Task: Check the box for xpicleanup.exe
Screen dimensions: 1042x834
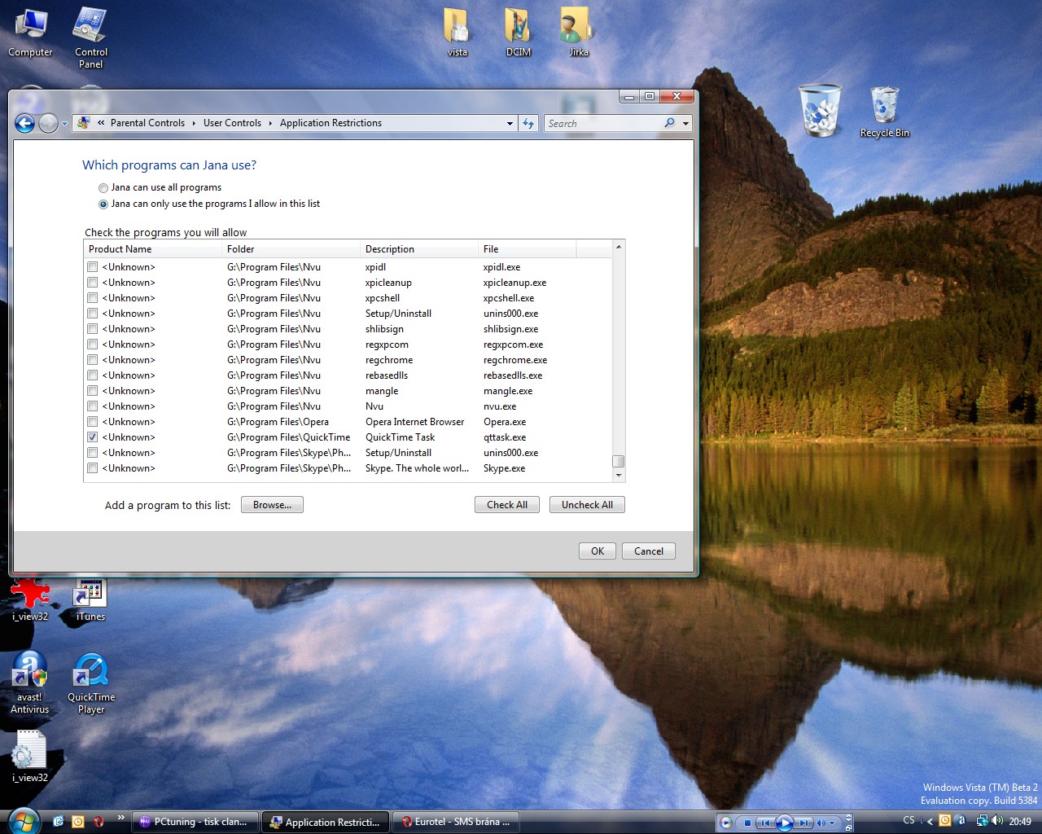Action: click(93, 283)
